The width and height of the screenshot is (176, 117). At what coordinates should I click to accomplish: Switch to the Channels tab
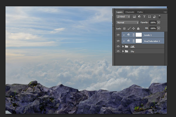point(129,12)
